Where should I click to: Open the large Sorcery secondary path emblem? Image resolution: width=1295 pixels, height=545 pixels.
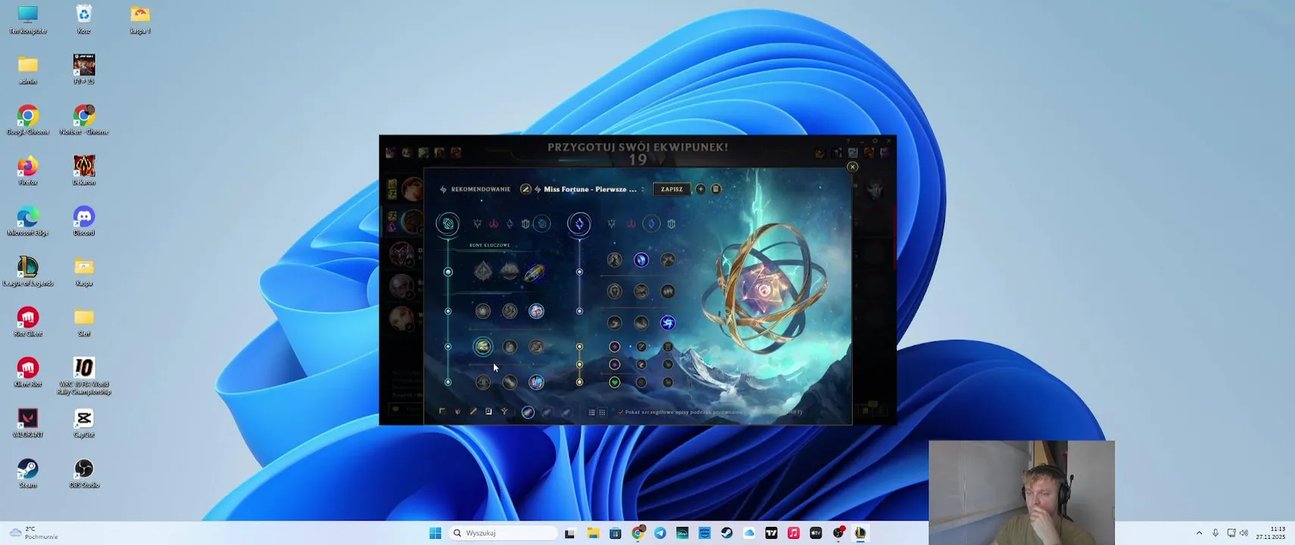579,224
